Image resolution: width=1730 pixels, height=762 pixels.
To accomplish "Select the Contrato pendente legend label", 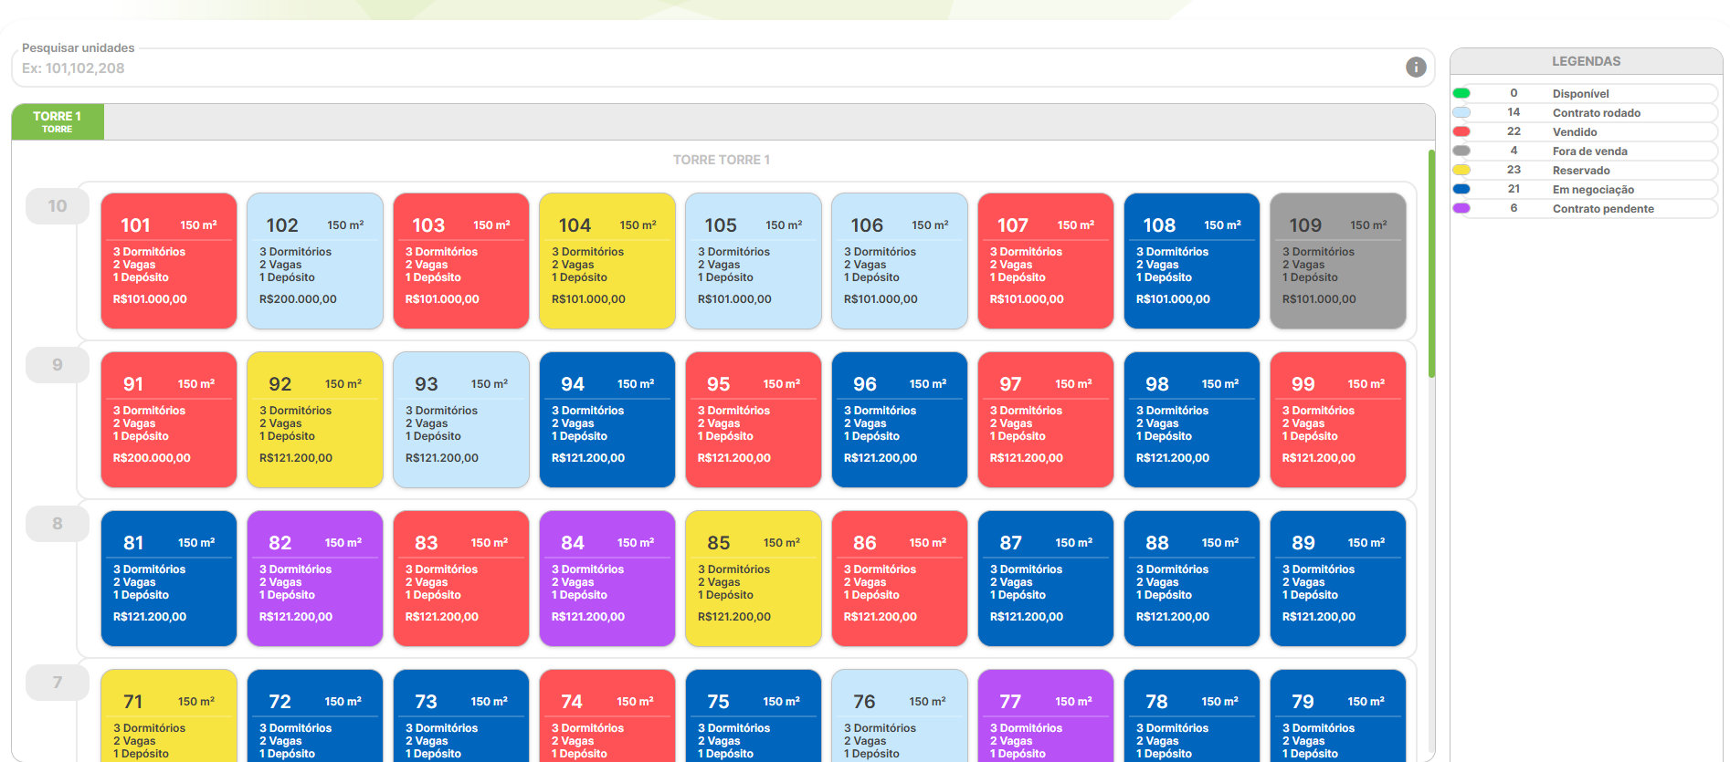I will click(x=1603, y=208).
